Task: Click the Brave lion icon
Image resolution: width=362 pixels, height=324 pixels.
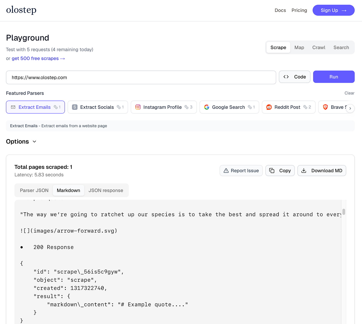Action: coord(326,107)
